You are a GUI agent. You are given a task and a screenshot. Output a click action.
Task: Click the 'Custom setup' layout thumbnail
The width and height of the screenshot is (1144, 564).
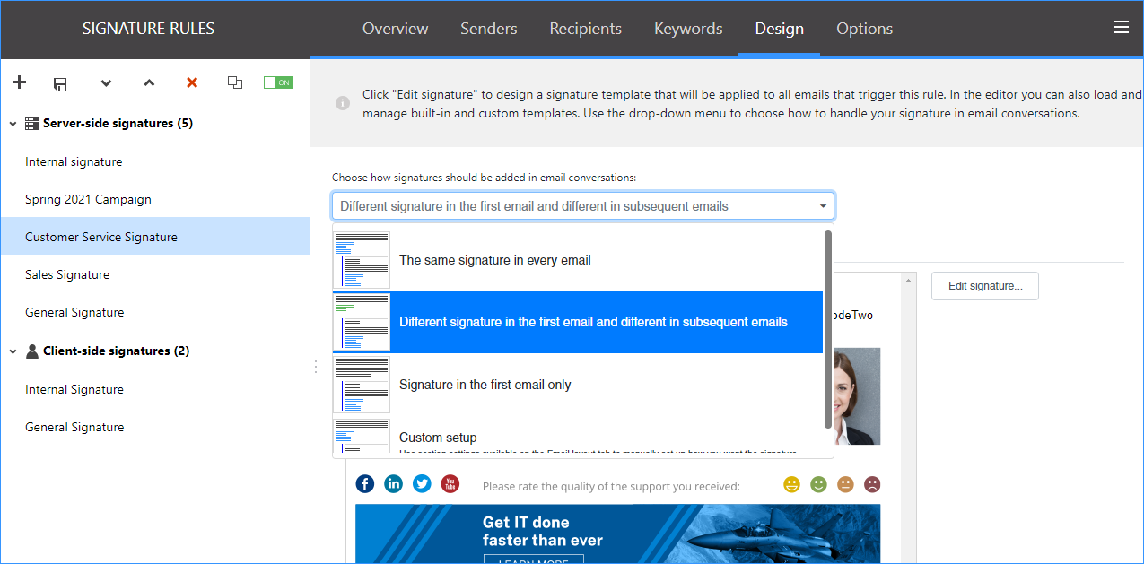[x=362, y=438]
